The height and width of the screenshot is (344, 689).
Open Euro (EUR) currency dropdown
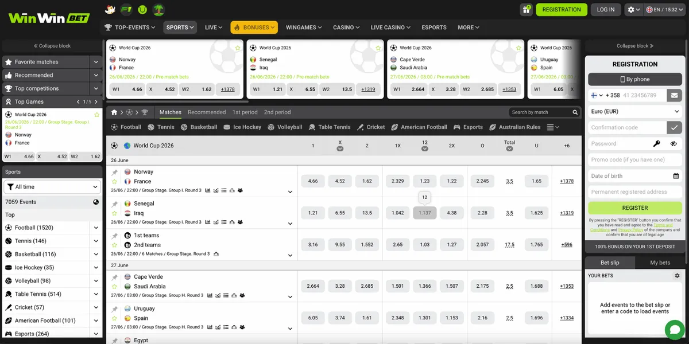[635, 112]
